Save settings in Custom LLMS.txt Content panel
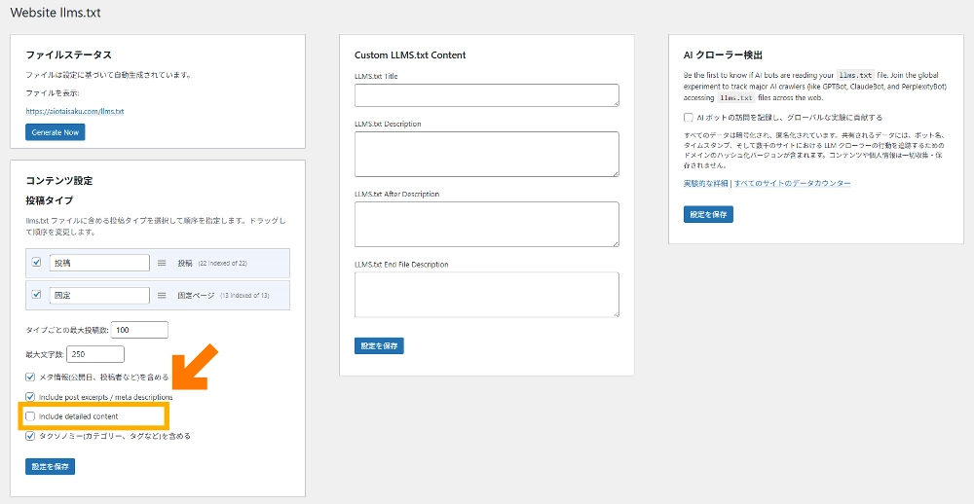The image size is (974, 504). coord(379,345)
